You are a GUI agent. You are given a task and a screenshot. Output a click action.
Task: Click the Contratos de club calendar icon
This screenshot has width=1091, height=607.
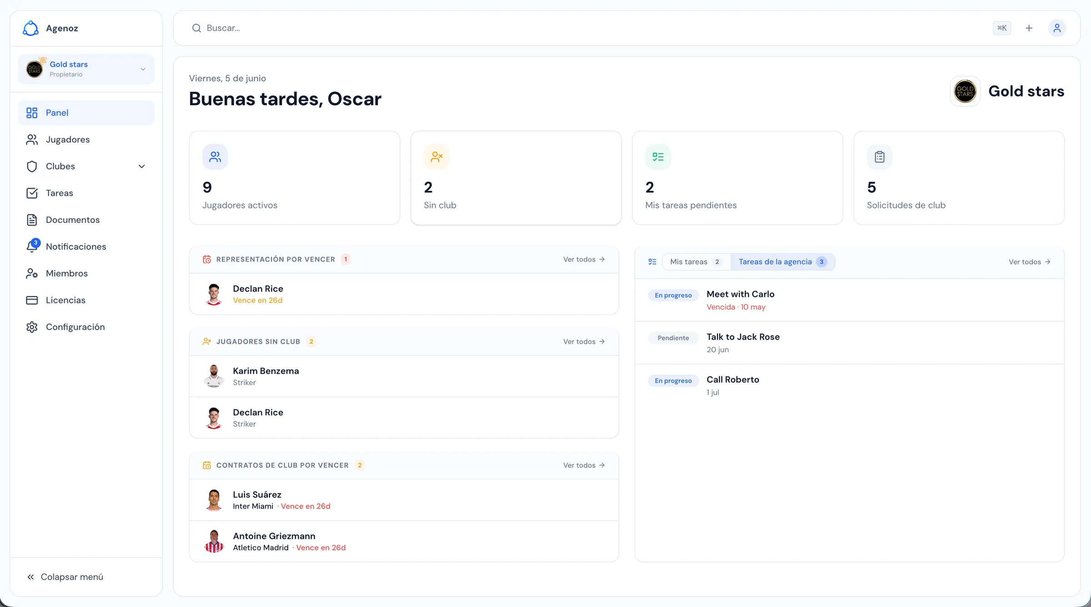(x=207, y=465)
